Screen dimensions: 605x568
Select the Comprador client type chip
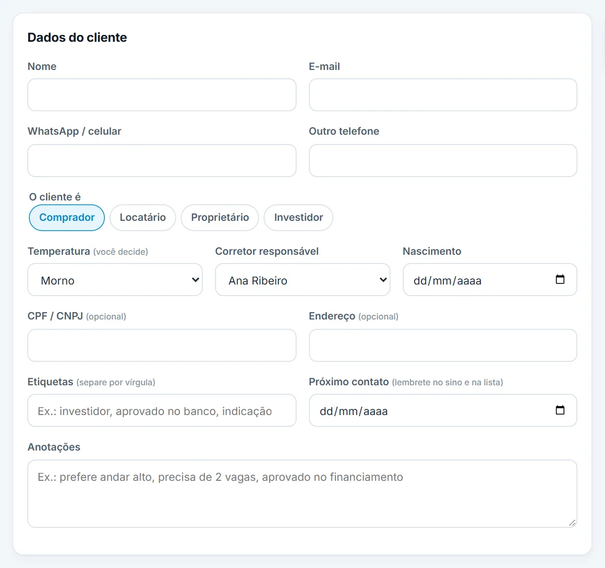(x=67, y=217)
